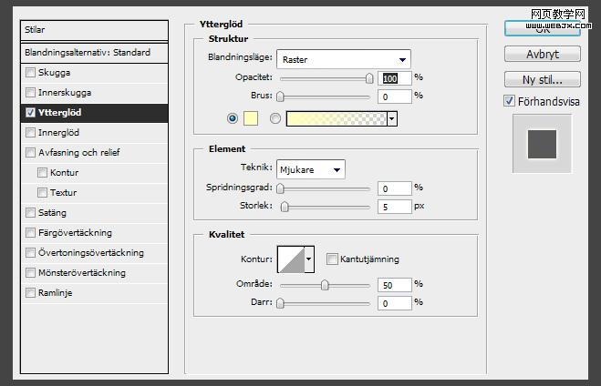
Task: Click the style preview thumbnail
Action: tap(542, 144)
